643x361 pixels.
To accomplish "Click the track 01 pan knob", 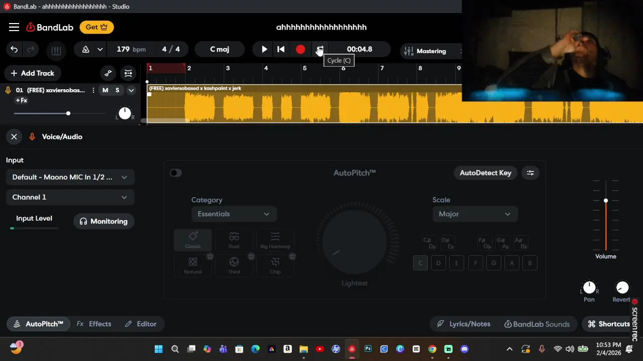I will click(x=125, y=113).
